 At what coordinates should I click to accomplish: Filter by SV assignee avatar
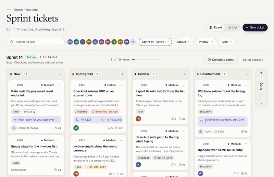(x=121, y=42)
